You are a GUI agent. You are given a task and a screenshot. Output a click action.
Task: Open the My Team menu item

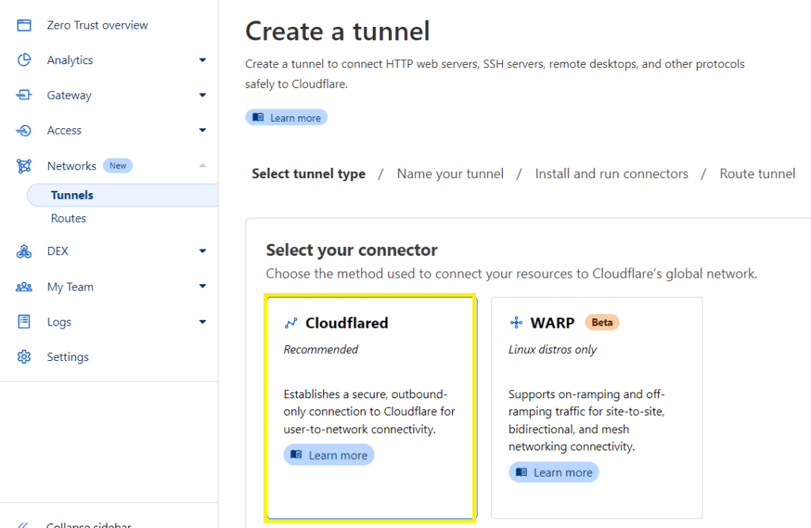tap(70, 287)
